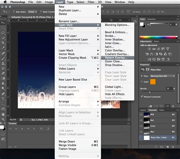
Task: Hide the RGB channel
Action: [141, 114]
